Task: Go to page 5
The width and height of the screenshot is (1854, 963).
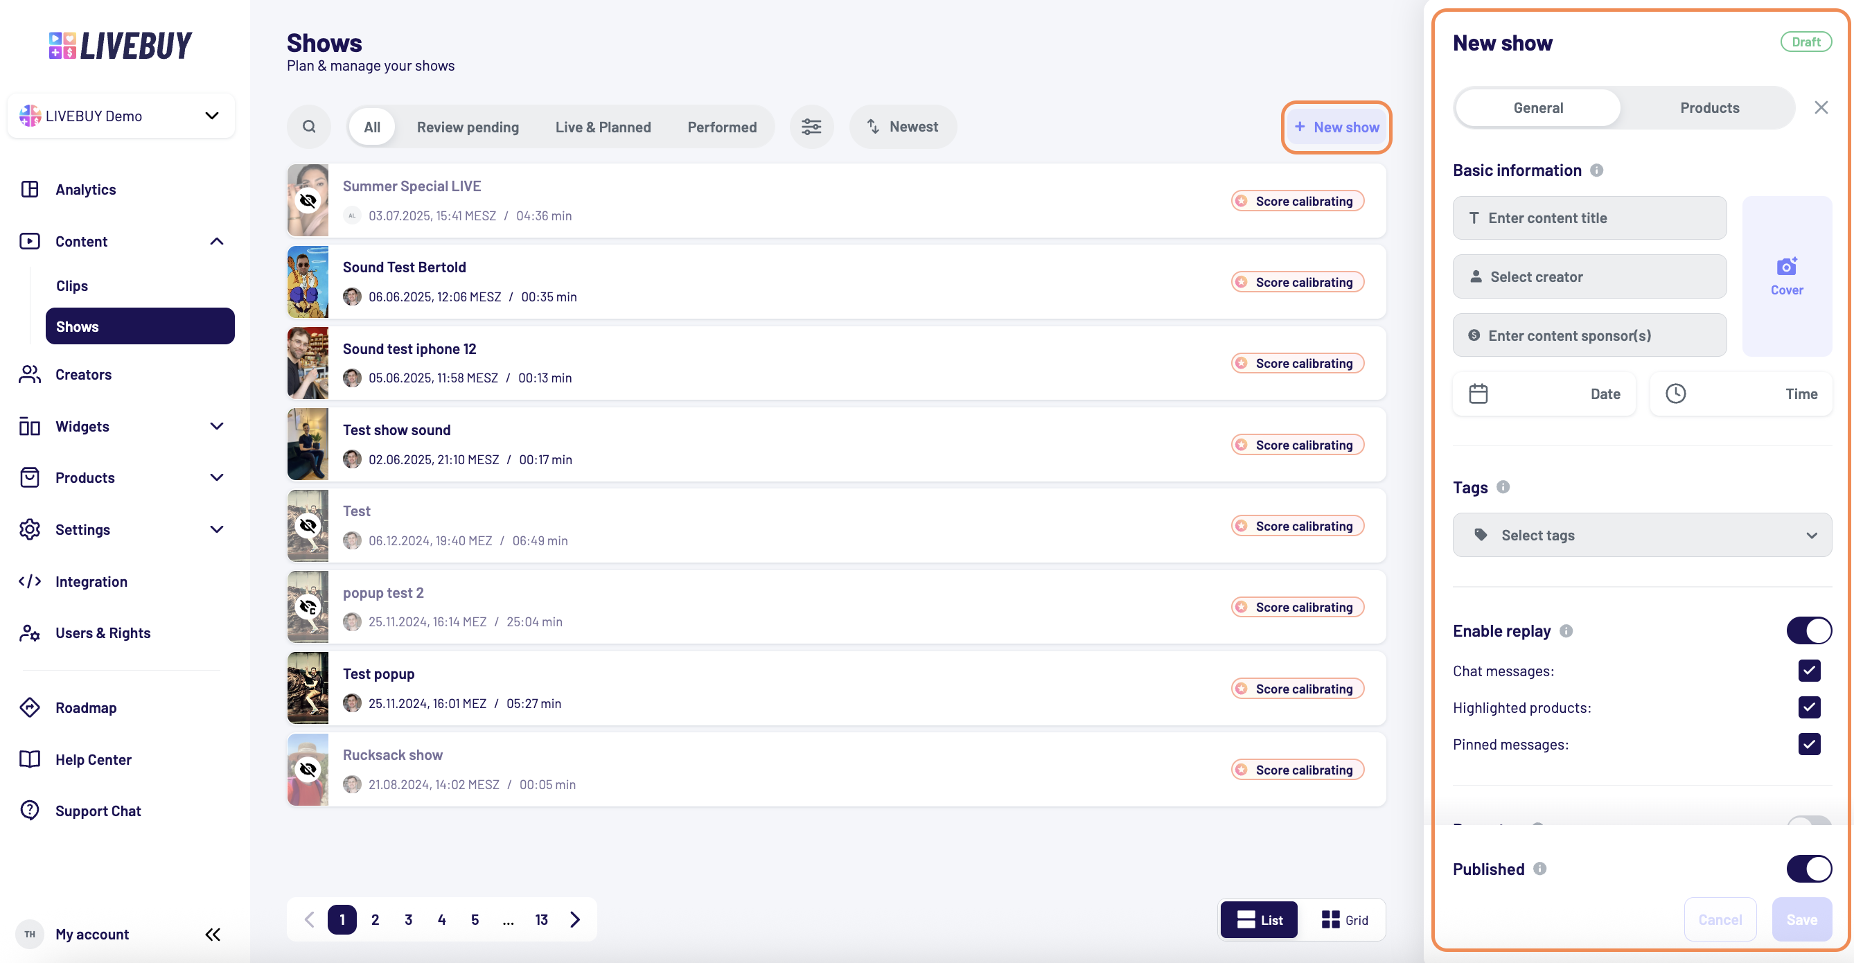Action: click(x=475, y=919)
